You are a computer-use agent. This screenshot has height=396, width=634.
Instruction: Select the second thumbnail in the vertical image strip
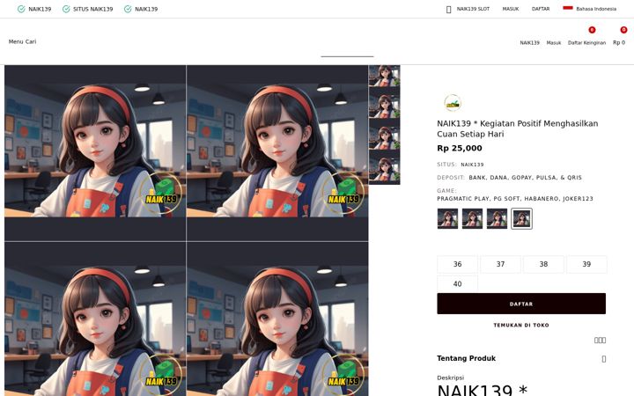point(385,103)
